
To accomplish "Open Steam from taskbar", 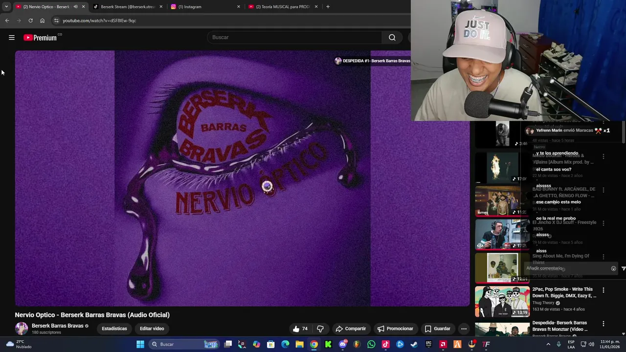I will pyautogui.click(x=414, y=344).
